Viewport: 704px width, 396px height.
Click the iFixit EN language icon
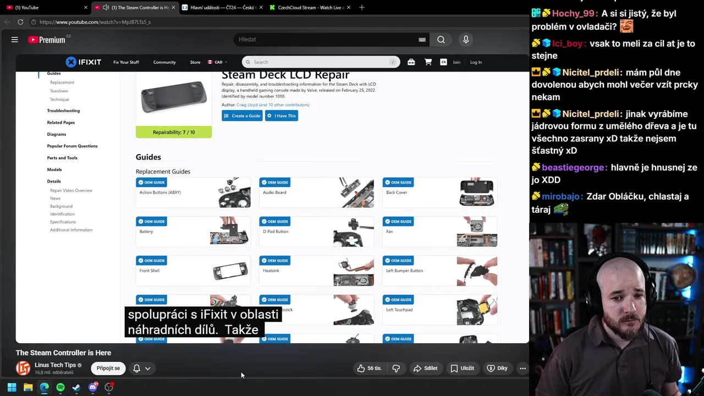pyautogui.click(x=443, y=62)
